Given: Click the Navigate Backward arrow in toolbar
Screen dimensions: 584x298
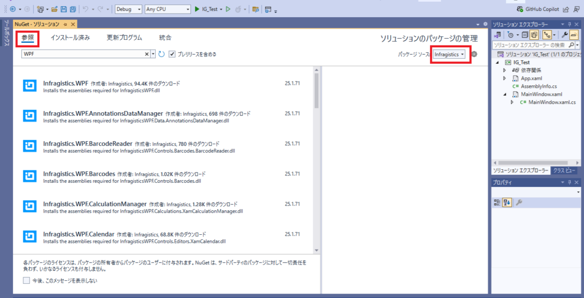Looking at the screenshot, I should 13,9.
